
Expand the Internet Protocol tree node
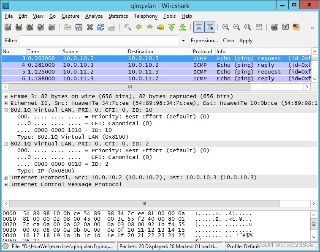pyautogui.click(x=6, y=178)
